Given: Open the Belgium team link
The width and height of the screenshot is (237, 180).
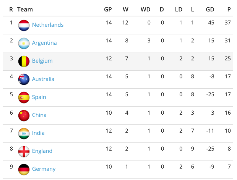Looking at the screenshot, I should click(x=42, y=61).
